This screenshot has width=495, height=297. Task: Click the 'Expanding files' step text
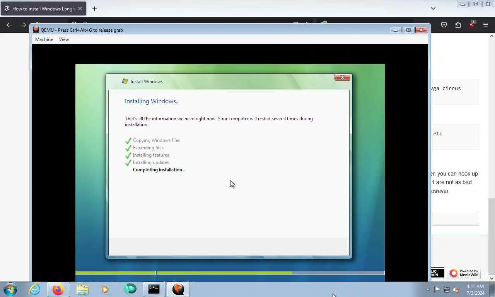pyautogui.click(x=148, y=148)
